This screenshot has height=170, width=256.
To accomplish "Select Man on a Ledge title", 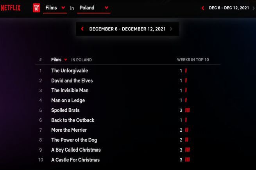I will tap(68, 100).
